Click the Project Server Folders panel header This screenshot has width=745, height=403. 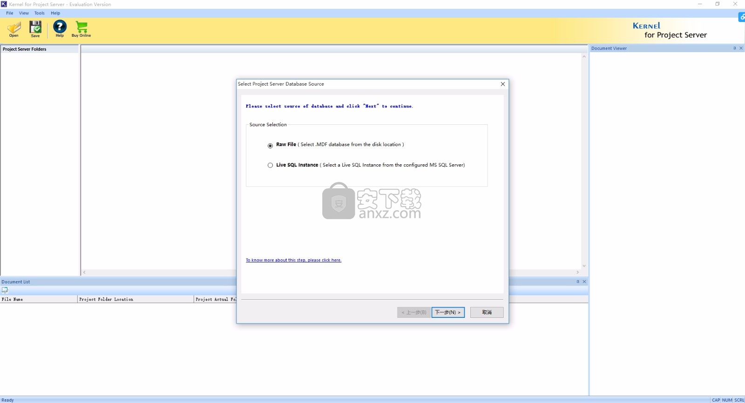pyautogui.click(x=40, y=49)
